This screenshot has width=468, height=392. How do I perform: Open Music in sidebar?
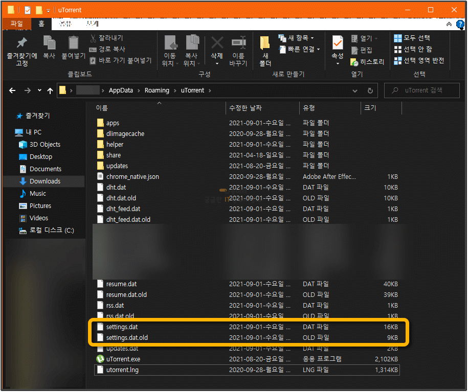pos(33,194)
